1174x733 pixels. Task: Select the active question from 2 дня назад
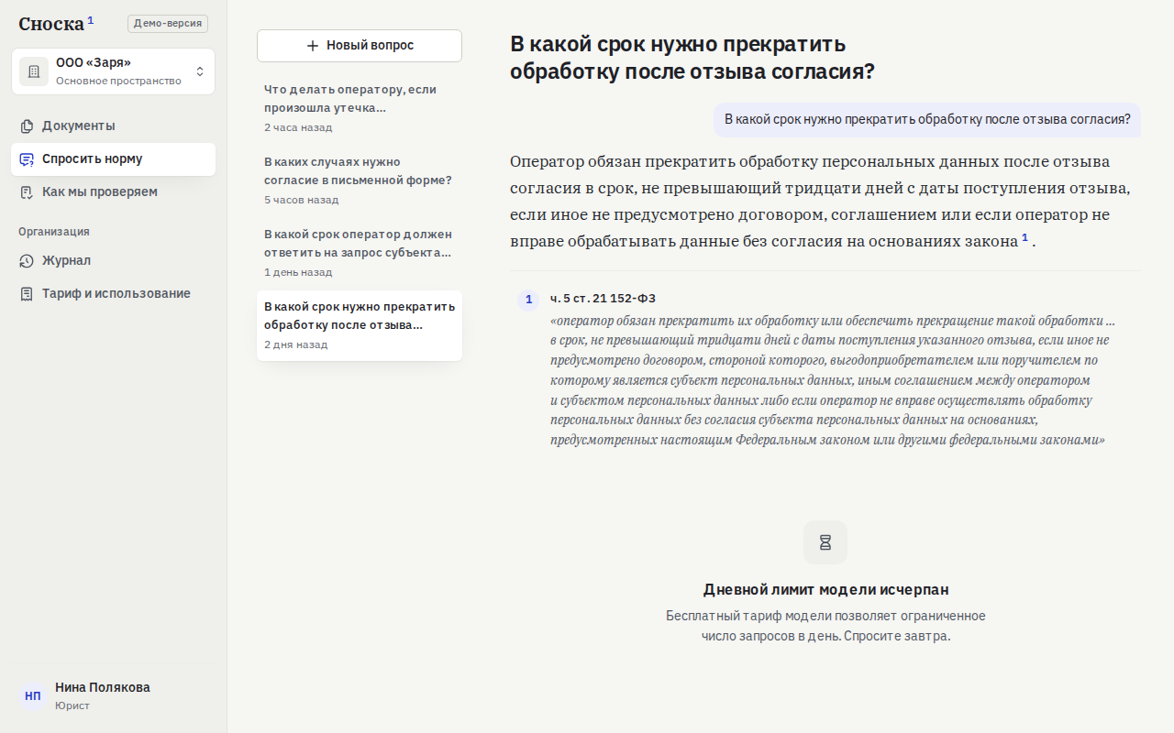[x=360, y=325]
